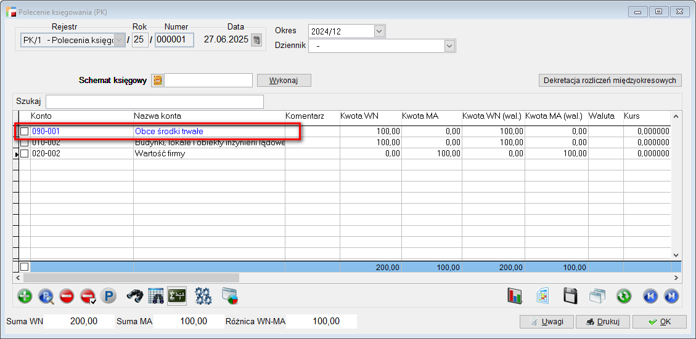696x339 pixels.
Task: Click the vertical scrollbar down arrow
Action: [676, 255]
